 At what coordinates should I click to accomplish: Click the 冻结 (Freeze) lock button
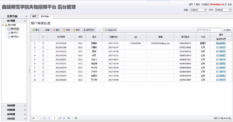coord(67,30)
